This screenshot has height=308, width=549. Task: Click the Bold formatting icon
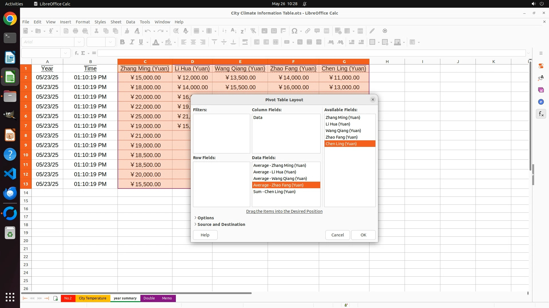point(122,42)
